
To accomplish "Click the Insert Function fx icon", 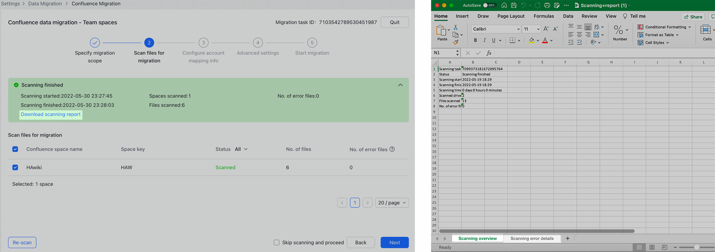I will click(x=489, y=53).
